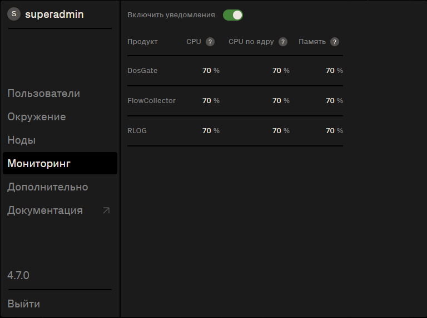Toggle the Включить уведомления switch
Viewport: 427px width, 318px height.
pyautogui.click(x=233, y=15)
